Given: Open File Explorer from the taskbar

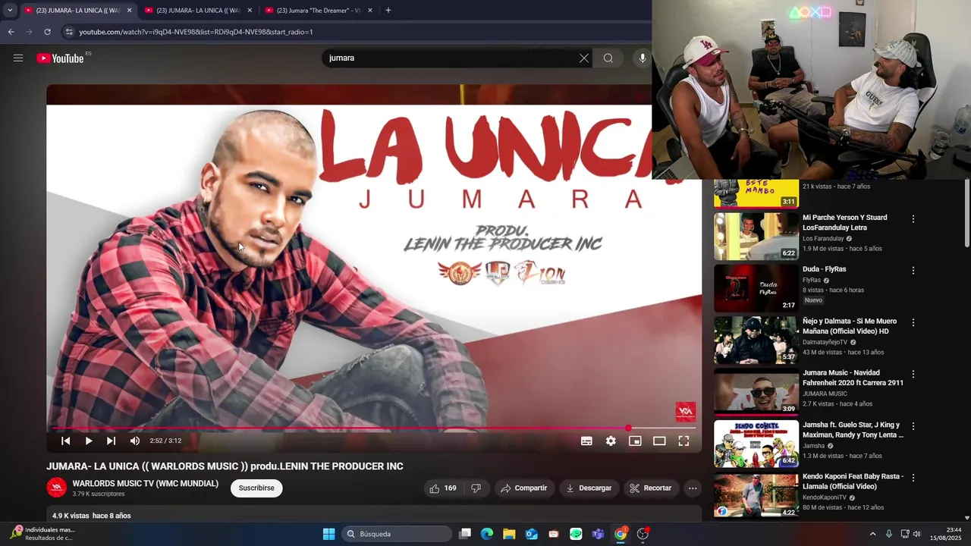Looking at the screenshot, I should (509, 534).
